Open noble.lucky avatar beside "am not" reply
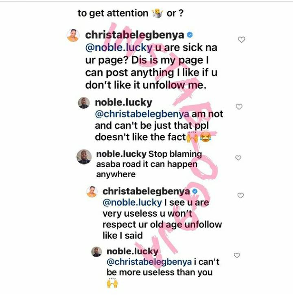The height and width of the screenshot is (295, 293). click(84, 103)
